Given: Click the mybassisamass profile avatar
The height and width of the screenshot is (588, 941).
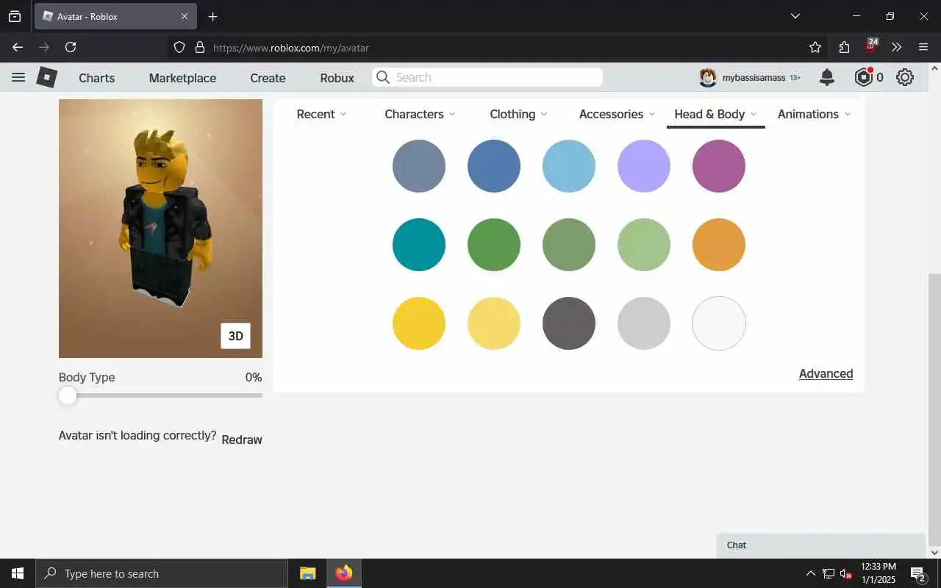Looking at the screenshot, I should (x=708, y=77).
